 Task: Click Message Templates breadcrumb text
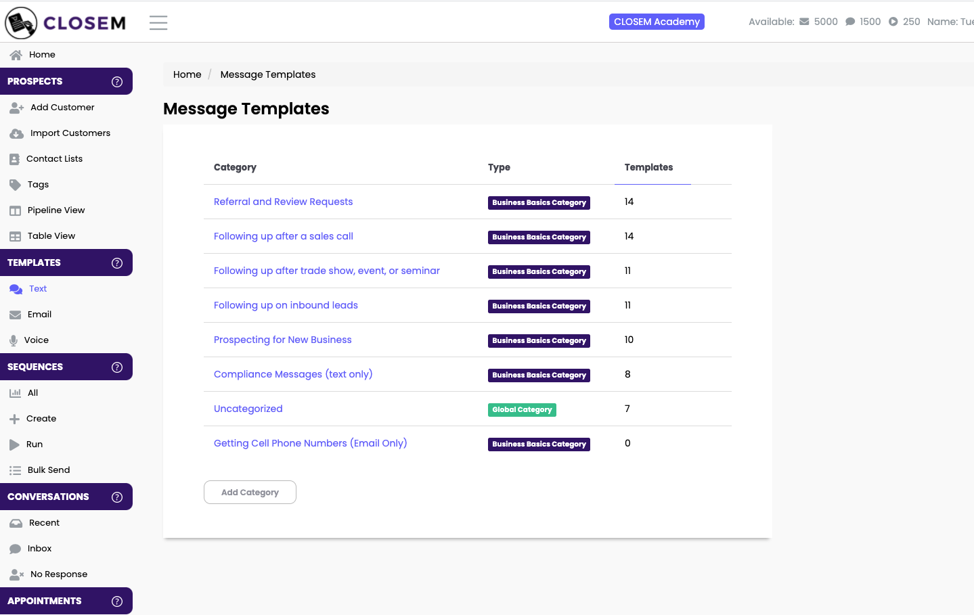pos(268,74)
